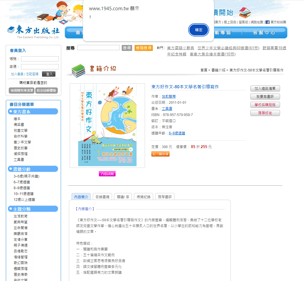Image resolution: width=304 pixels, height=281 pixels.
Task: Open 進階搜尋 advanced search
Action: click(144, 48)
